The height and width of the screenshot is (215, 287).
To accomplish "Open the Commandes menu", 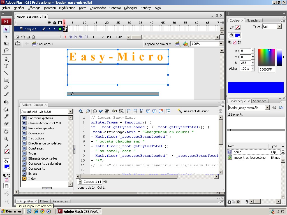I will [98, 8].
